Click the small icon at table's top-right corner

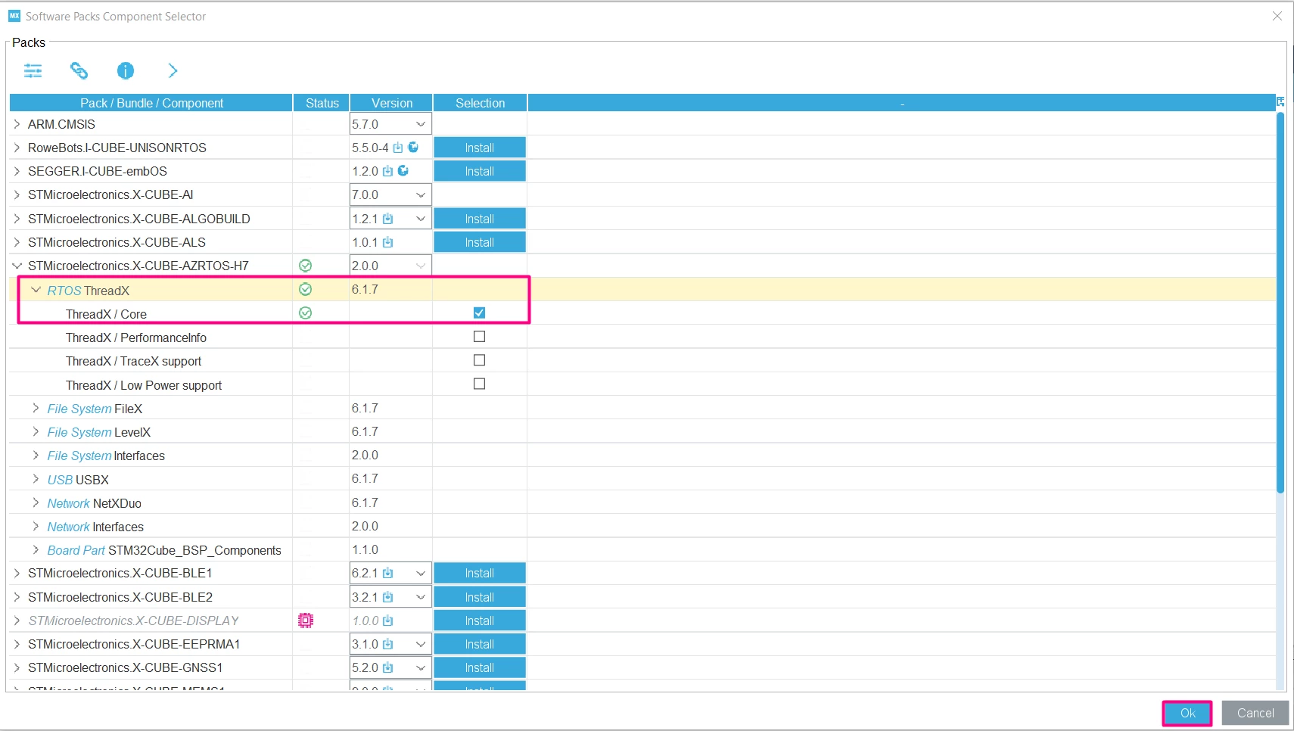(1280, 101)
